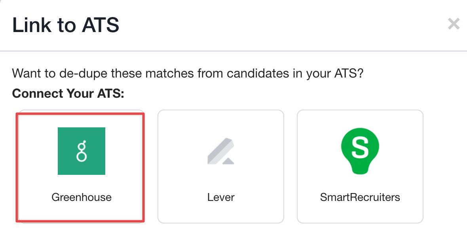467x231 pixels.
Task: Click the 'Connect Your ATS:' heading
Action: point(68,94)
